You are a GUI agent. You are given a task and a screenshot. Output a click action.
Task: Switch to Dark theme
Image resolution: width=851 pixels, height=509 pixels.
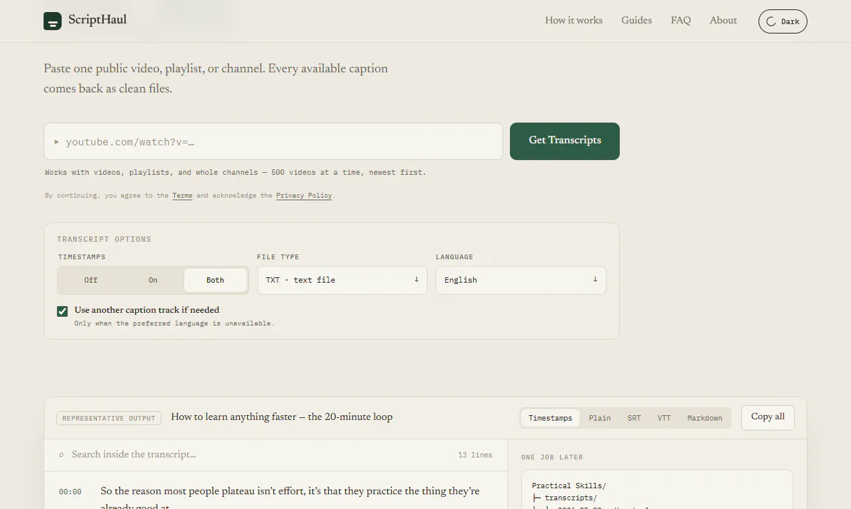[x=783, y=21]
